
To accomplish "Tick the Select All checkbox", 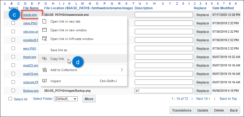I will pyautogui.click(x=10, y=99).
